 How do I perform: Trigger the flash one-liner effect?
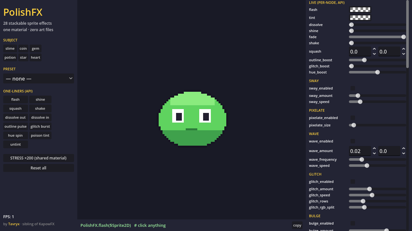point(15,99)
